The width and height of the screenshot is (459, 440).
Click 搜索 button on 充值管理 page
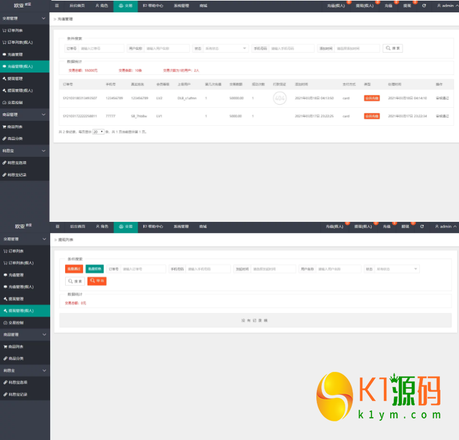point(393,48)
